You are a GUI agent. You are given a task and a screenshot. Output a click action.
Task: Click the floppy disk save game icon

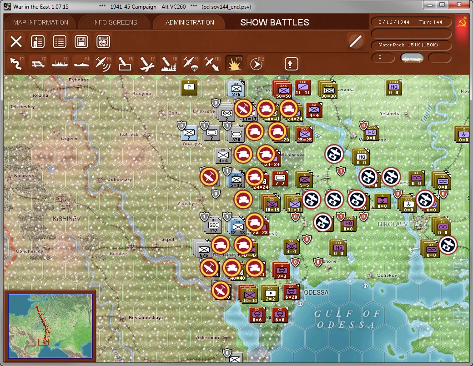[81, 42]
